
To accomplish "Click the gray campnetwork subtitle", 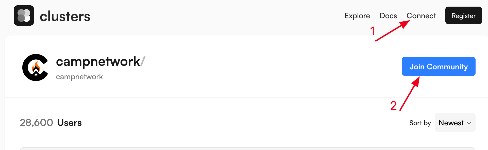I will [x=79, y=77].
